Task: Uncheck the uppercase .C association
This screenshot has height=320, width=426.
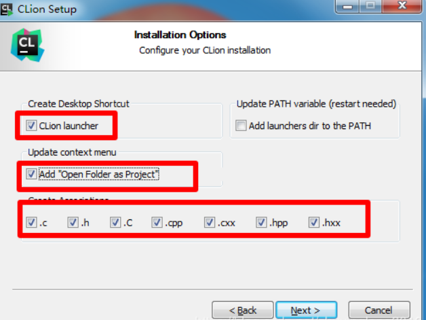Action: pos(115,222)
